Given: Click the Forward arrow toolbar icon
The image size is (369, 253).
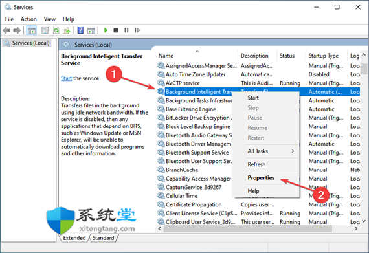Looking at the screenshot, I should point(17,30).
